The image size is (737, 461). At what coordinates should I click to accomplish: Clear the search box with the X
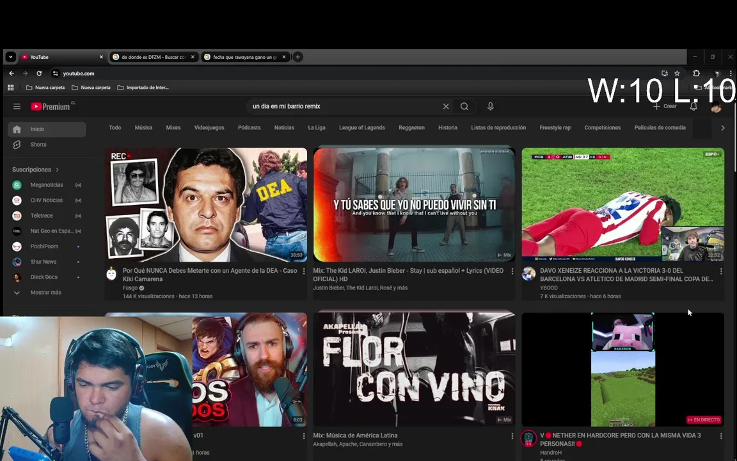(445, 106)
